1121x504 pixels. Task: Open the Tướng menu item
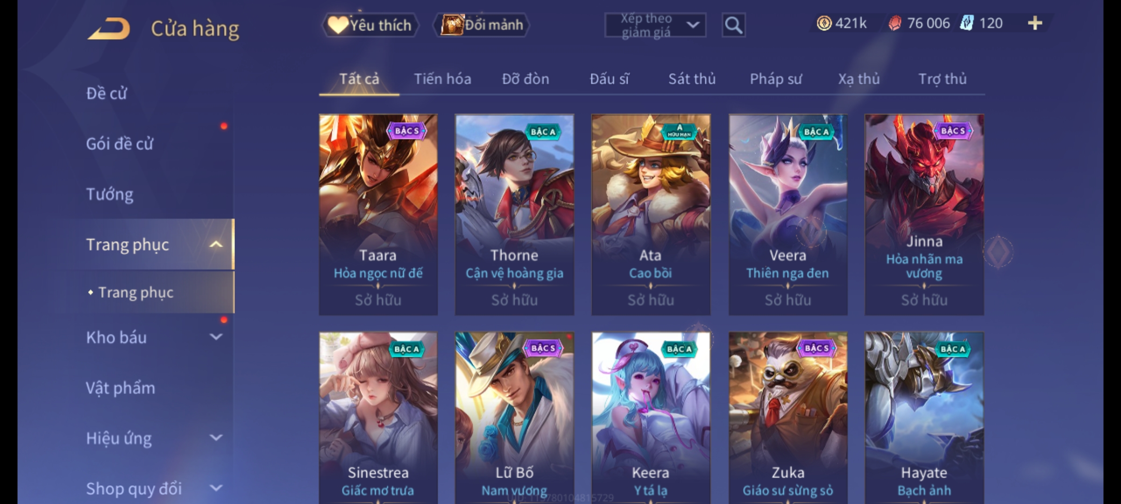pos(110,194)
